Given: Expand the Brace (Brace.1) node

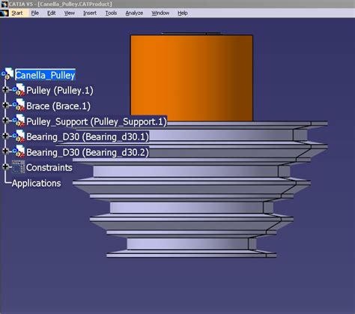Looking at the screenshot, I should 5,105.
